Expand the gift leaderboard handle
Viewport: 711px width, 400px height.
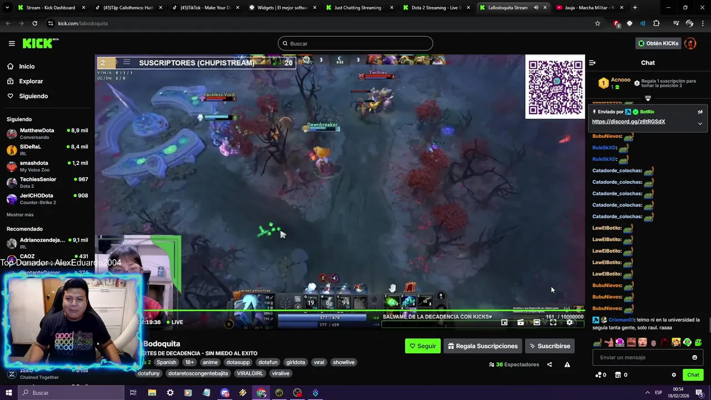pyautogui.click(x=648, y=98)
